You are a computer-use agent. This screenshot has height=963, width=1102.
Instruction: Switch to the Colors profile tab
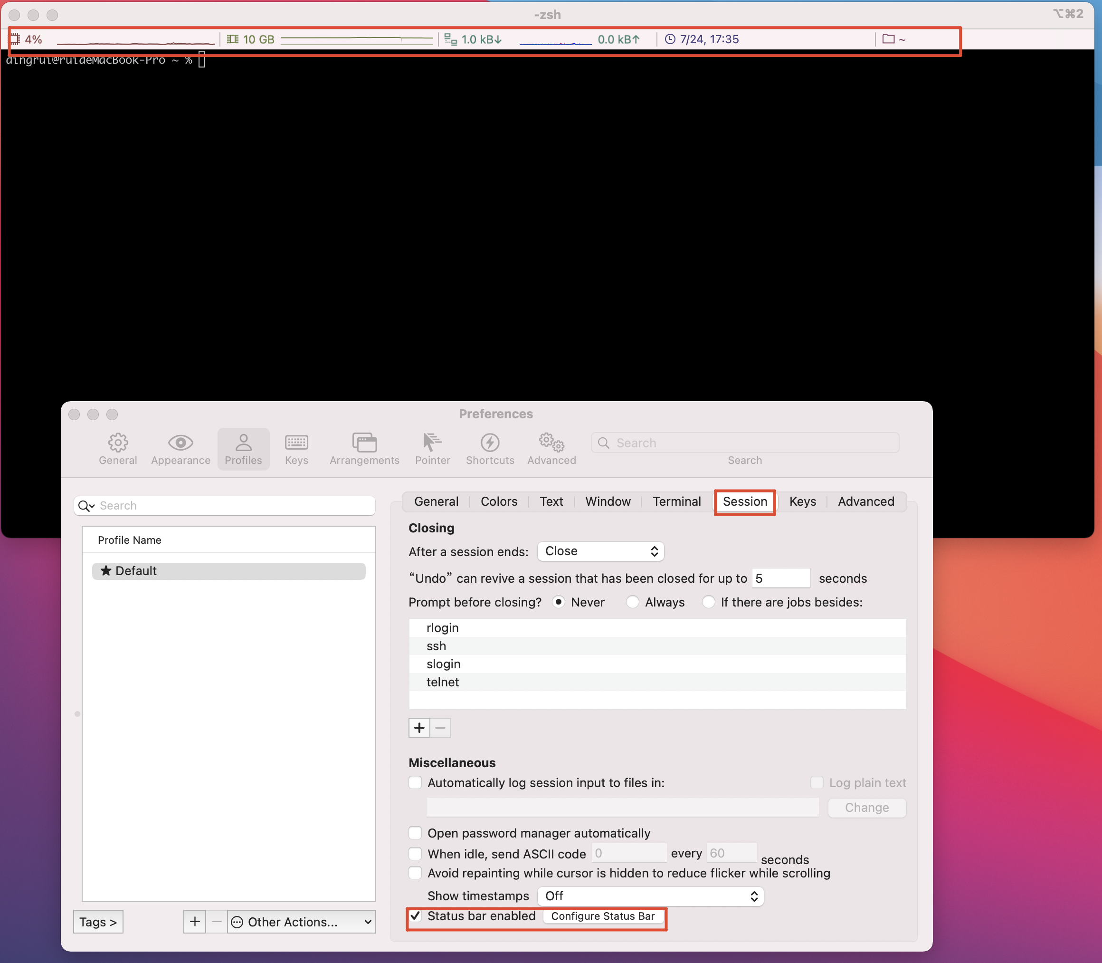498,501
